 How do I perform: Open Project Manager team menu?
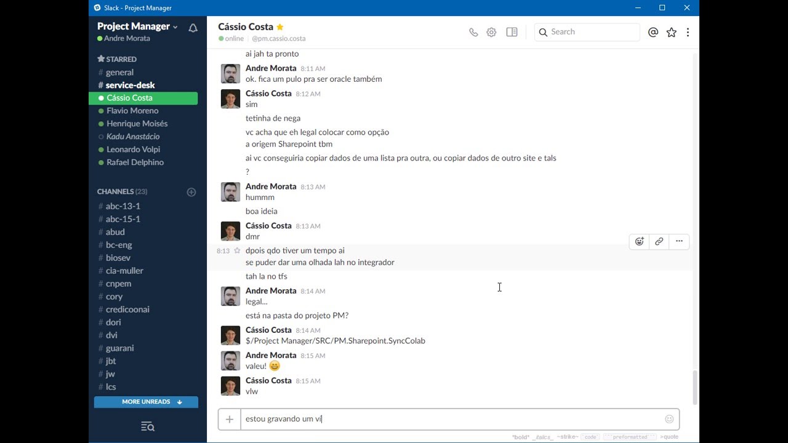coord(137,26)
